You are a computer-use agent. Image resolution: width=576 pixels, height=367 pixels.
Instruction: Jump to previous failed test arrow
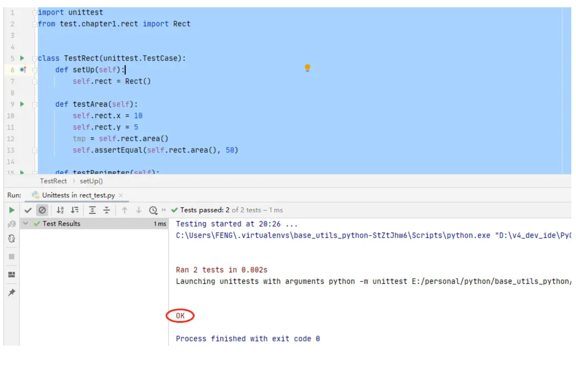[124, 210]
